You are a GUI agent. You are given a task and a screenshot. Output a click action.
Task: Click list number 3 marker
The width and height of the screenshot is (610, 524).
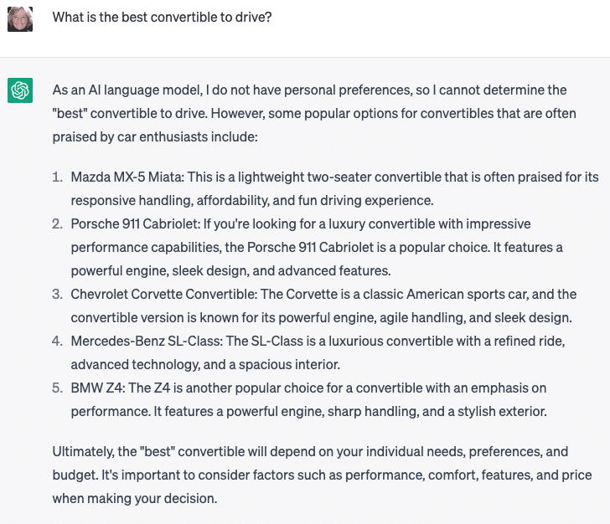click(57, 295)
